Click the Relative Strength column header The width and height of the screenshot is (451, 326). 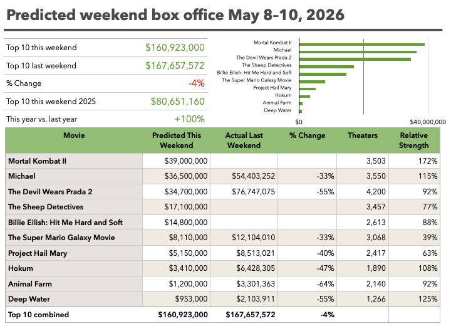413,140
